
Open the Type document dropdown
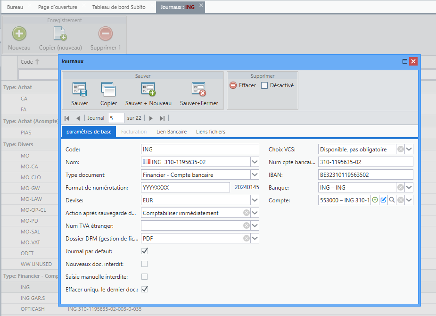255,175
